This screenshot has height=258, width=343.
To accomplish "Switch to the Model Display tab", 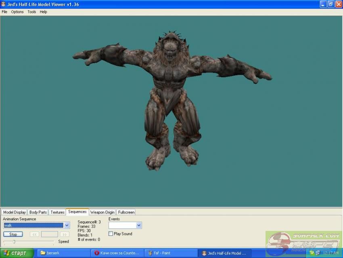I will click(15, 212).
